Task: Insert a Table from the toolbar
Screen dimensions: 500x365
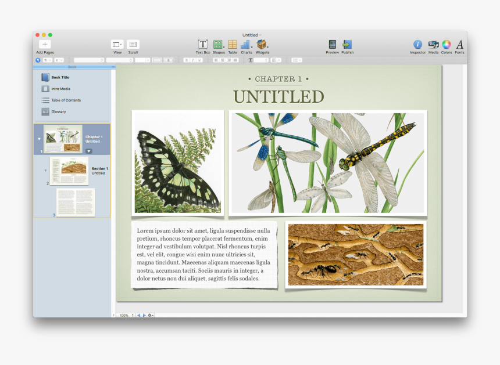Action: [233, 45]
